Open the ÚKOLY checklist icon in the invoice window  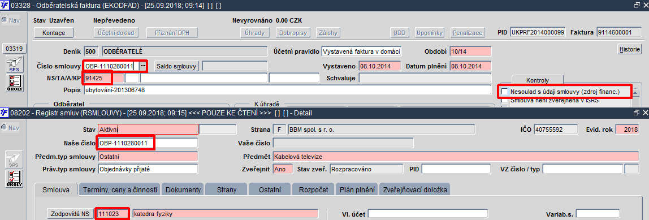15,83
